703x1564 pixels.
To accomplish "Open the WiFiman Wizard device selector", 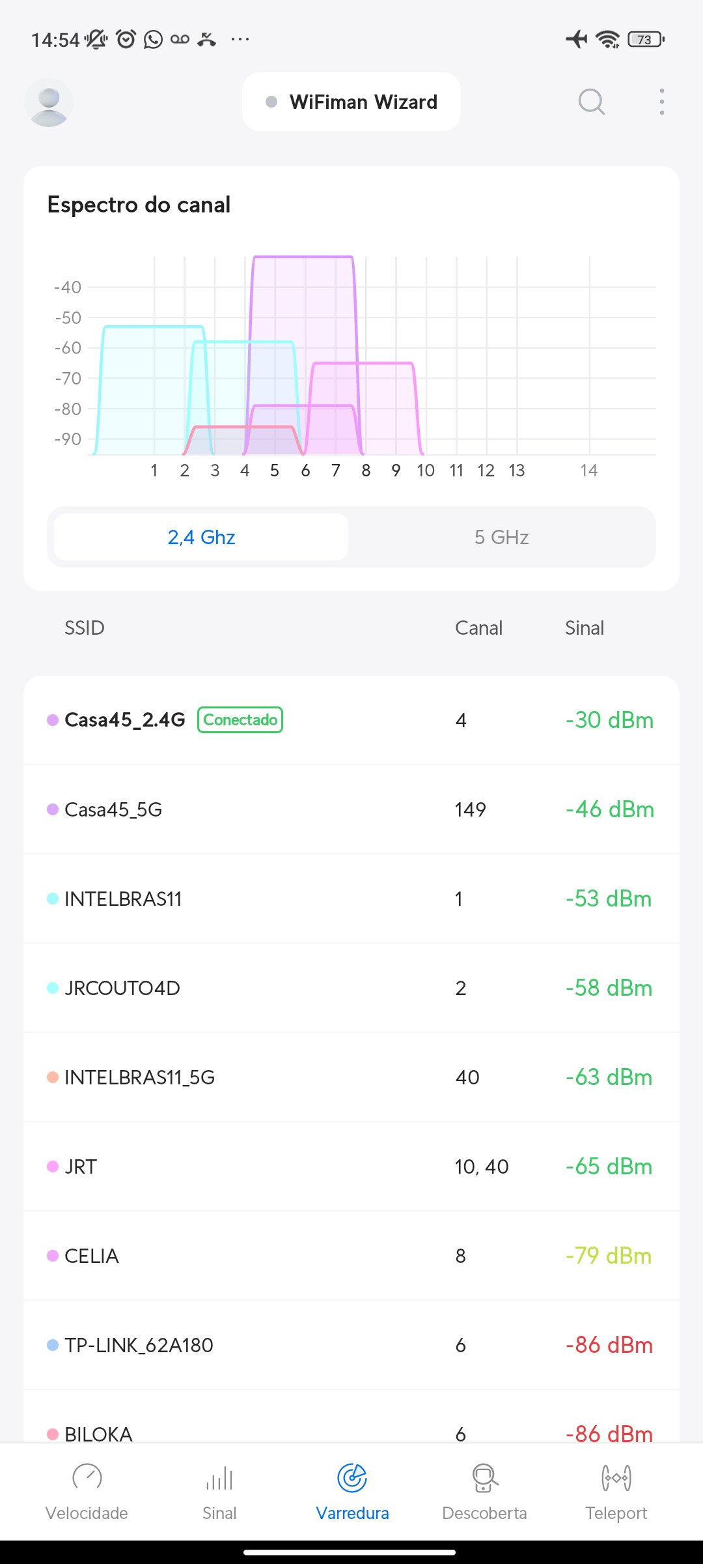I will pos(351,102).
